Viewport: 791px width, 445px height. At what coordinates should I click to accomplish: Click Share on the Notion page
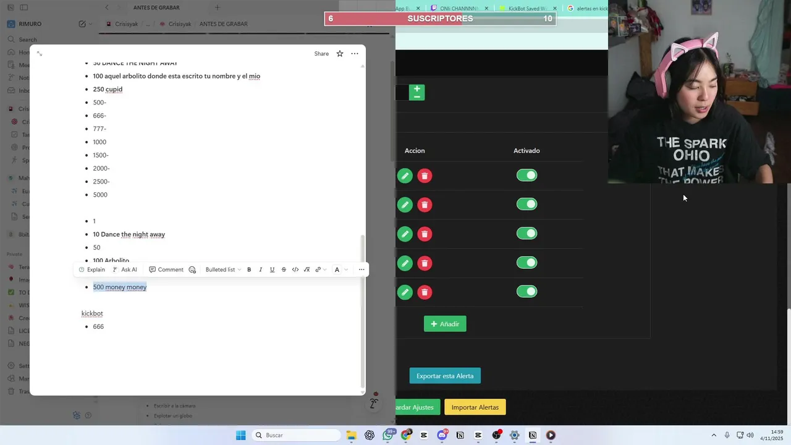point(321,54)
